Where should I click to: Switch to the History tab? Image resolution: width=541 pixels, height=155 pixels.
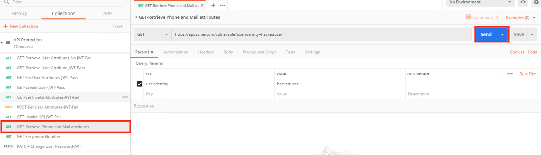pos(19,13)
